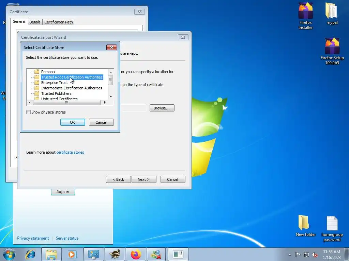Viewport: 349px width, 261px height.
Task: Click folder icon beside Intermediate Certification Authorities
Action: pyautogui.click(x=37, y=88)
